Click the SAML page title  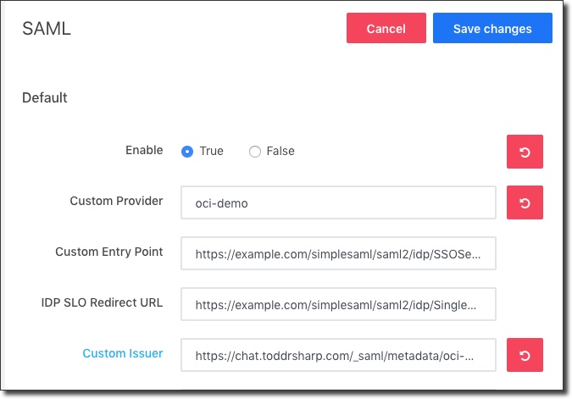[x=47, y=29]
